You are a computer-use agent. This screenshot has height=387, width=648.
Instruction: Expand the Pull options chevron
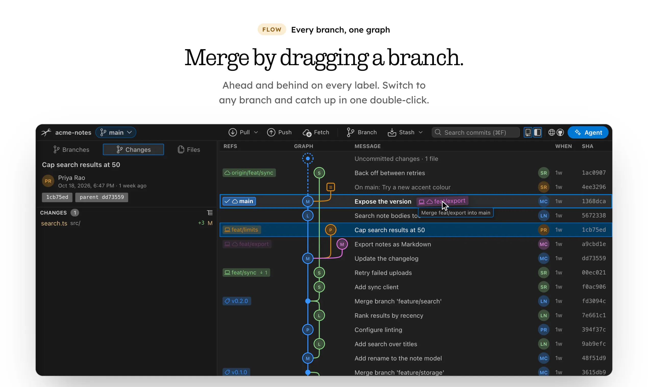click(256, 132)
